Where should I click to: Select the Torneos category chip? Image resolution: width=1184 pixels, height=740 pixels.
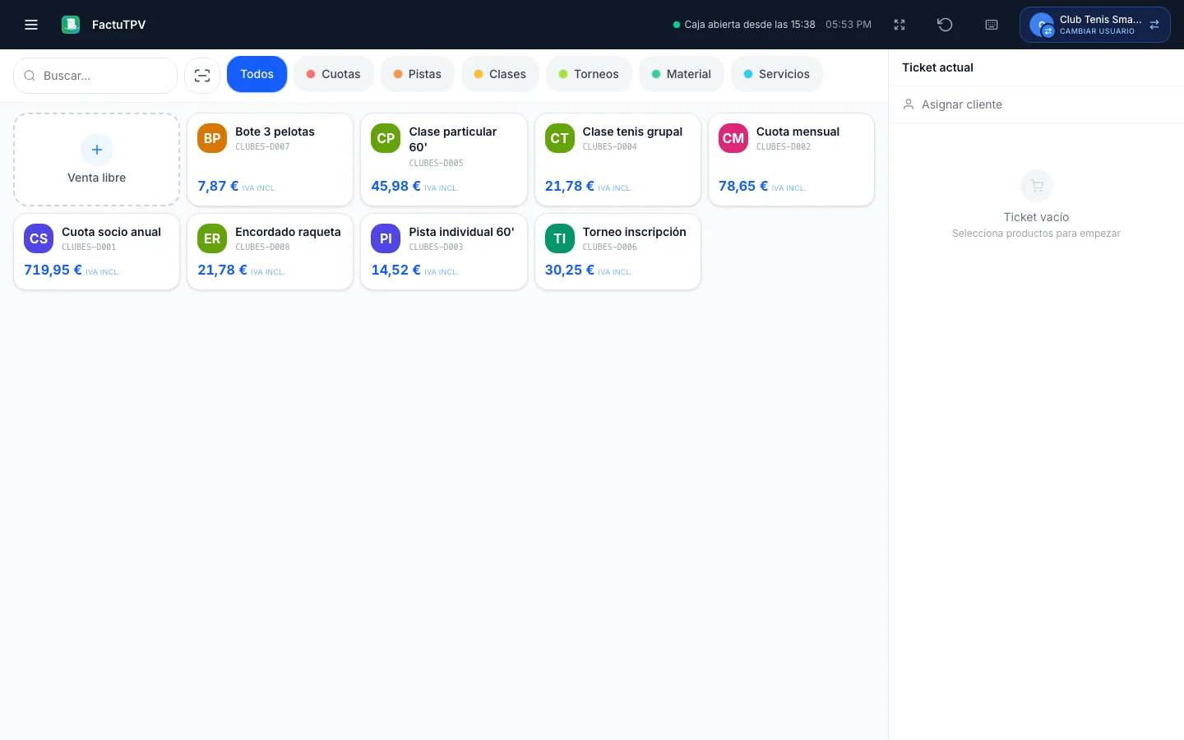pos(589,74)
